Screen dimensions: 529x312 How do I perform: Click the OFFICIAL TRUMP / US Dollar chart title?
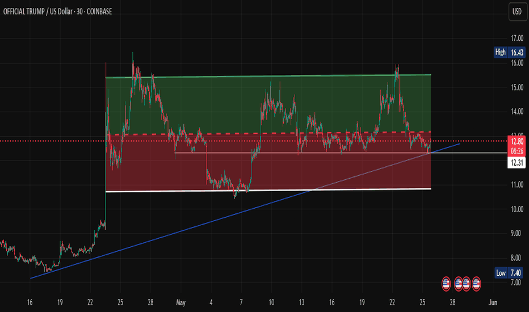(x=57, y=11)
